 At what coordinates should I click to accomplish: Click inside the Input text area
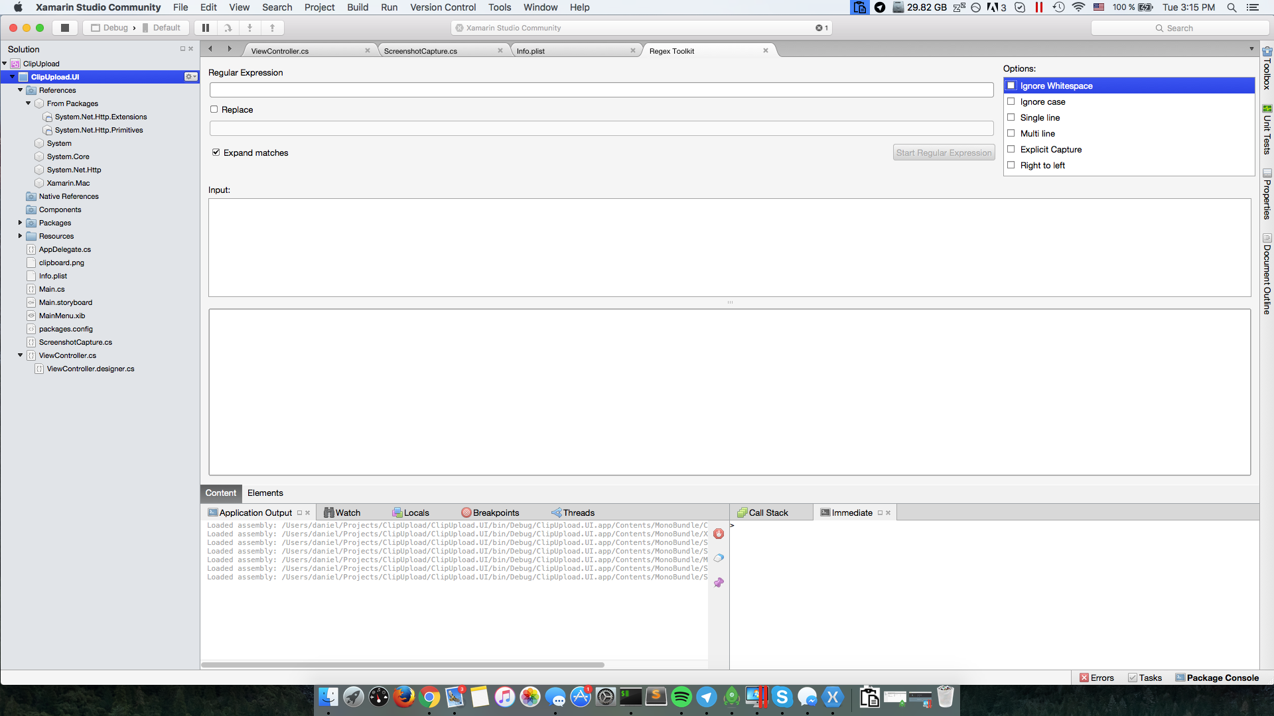point(729,247)
